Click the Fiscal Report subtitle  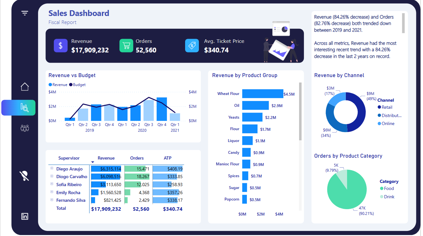click(x=62, y=22)
